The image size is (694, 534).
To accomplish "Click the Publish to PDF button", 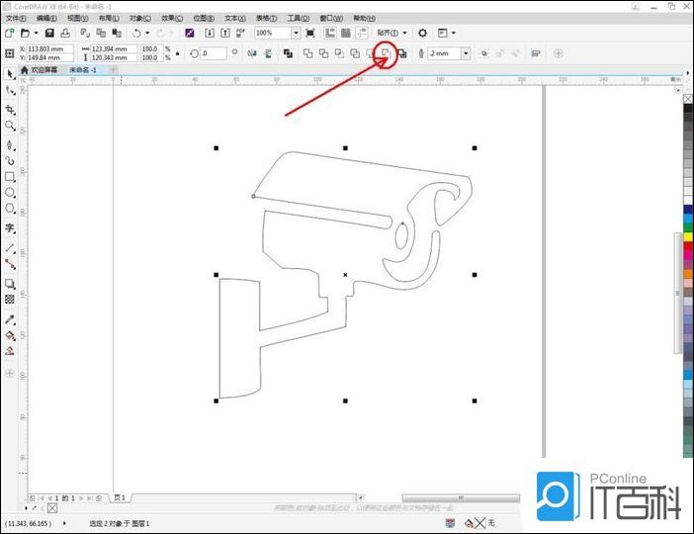I will [x=240, y=33].
